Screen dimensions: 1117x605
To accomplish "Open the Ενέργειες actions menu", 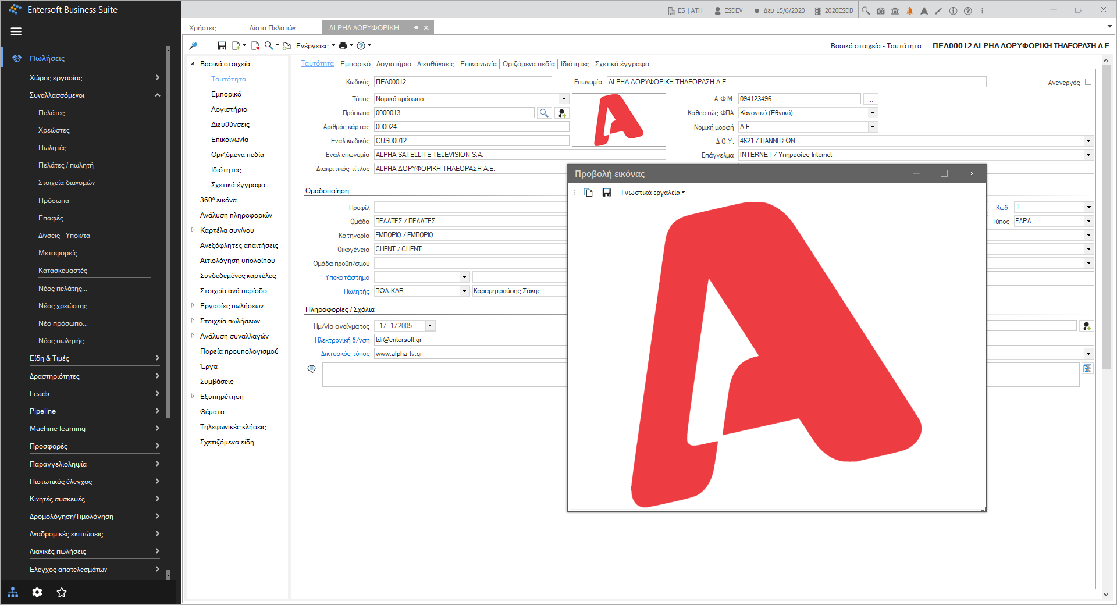I will 315,45.
